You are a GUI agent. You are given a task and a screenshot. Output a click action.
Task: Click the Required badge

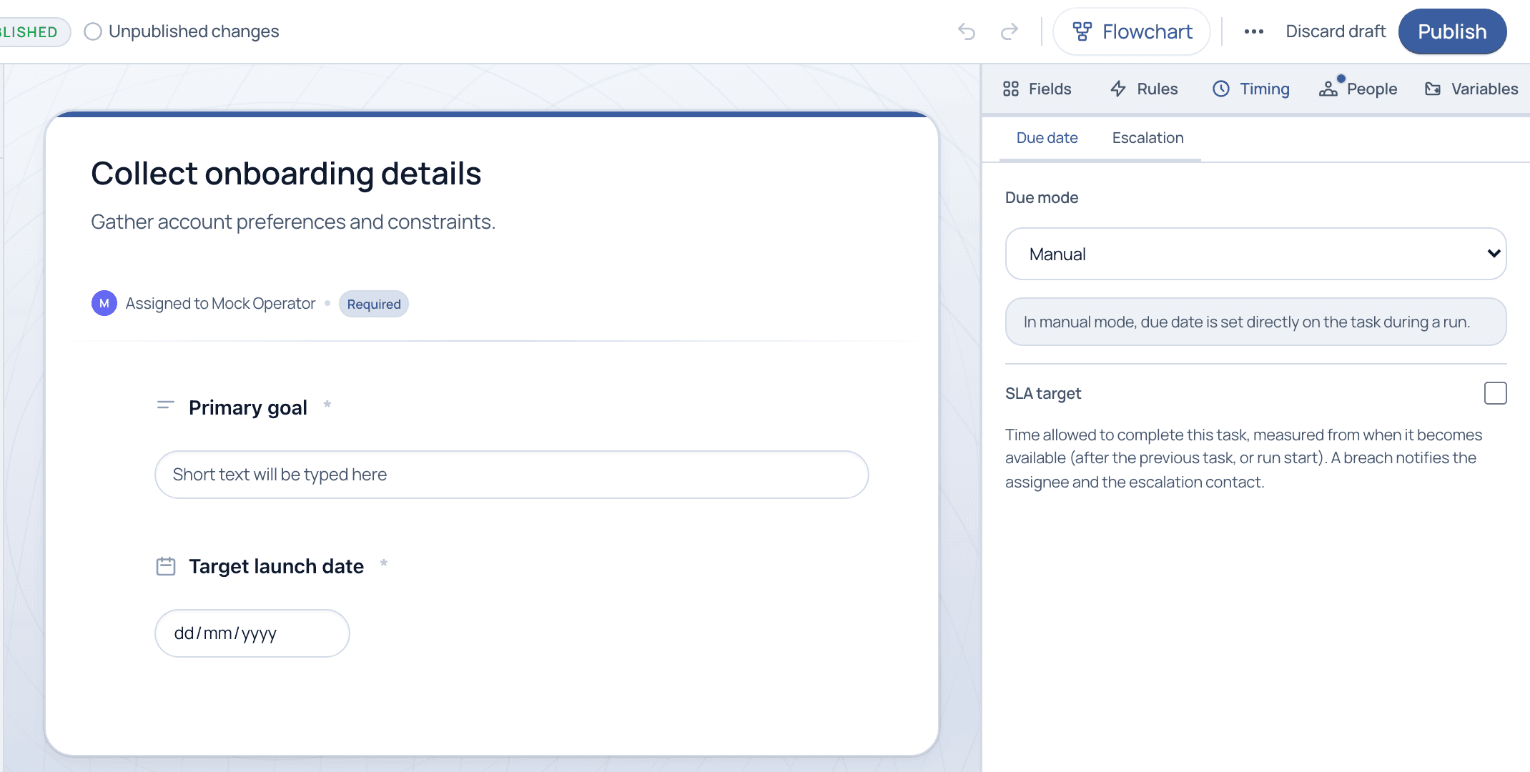(373, 304)
